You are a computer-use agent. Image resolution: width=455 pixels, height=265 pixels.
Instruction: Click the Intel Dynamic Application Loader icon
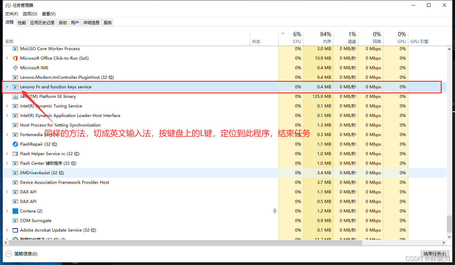[x=15, y=116]
